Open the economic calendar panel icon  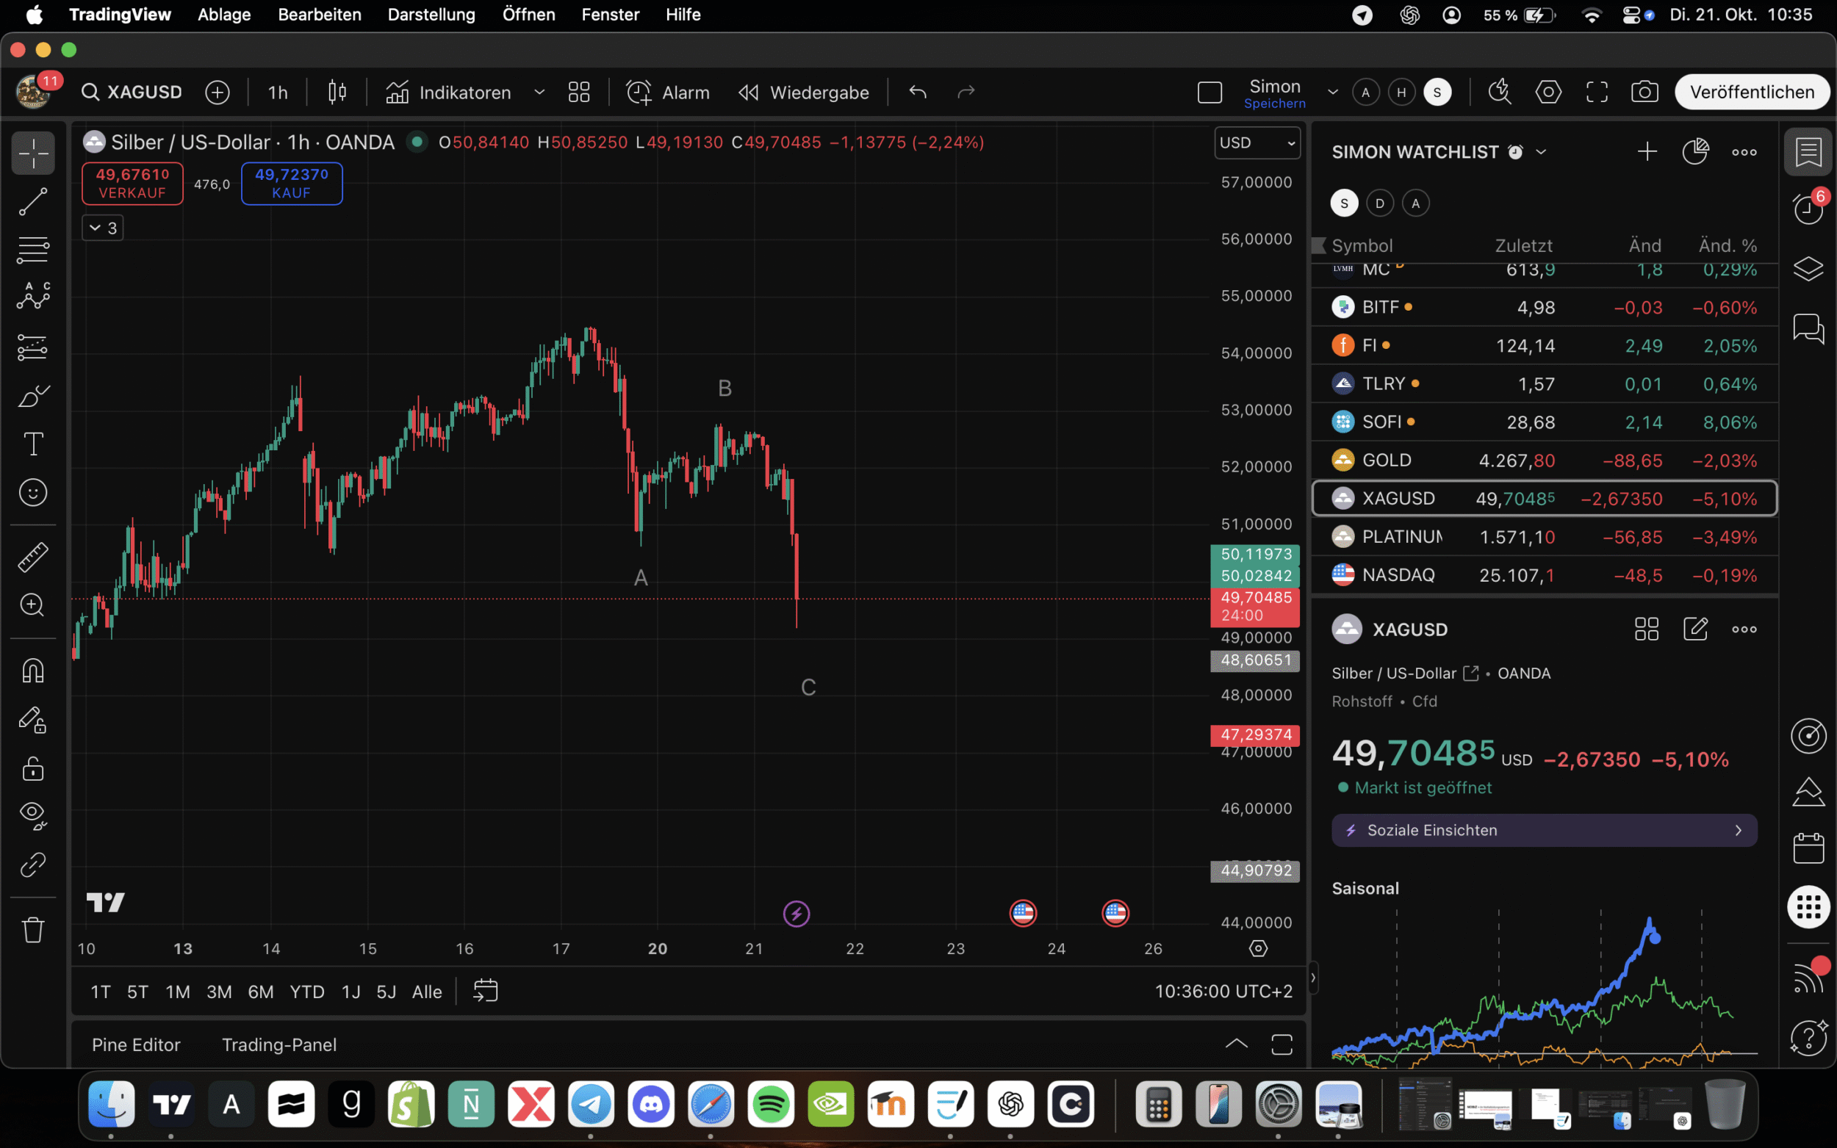click(x=1808, y=848)
